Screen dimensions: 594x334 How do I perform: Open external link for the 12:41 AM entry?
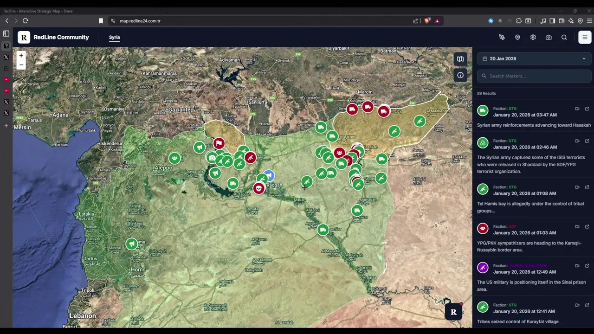click(x=587, y=305)
